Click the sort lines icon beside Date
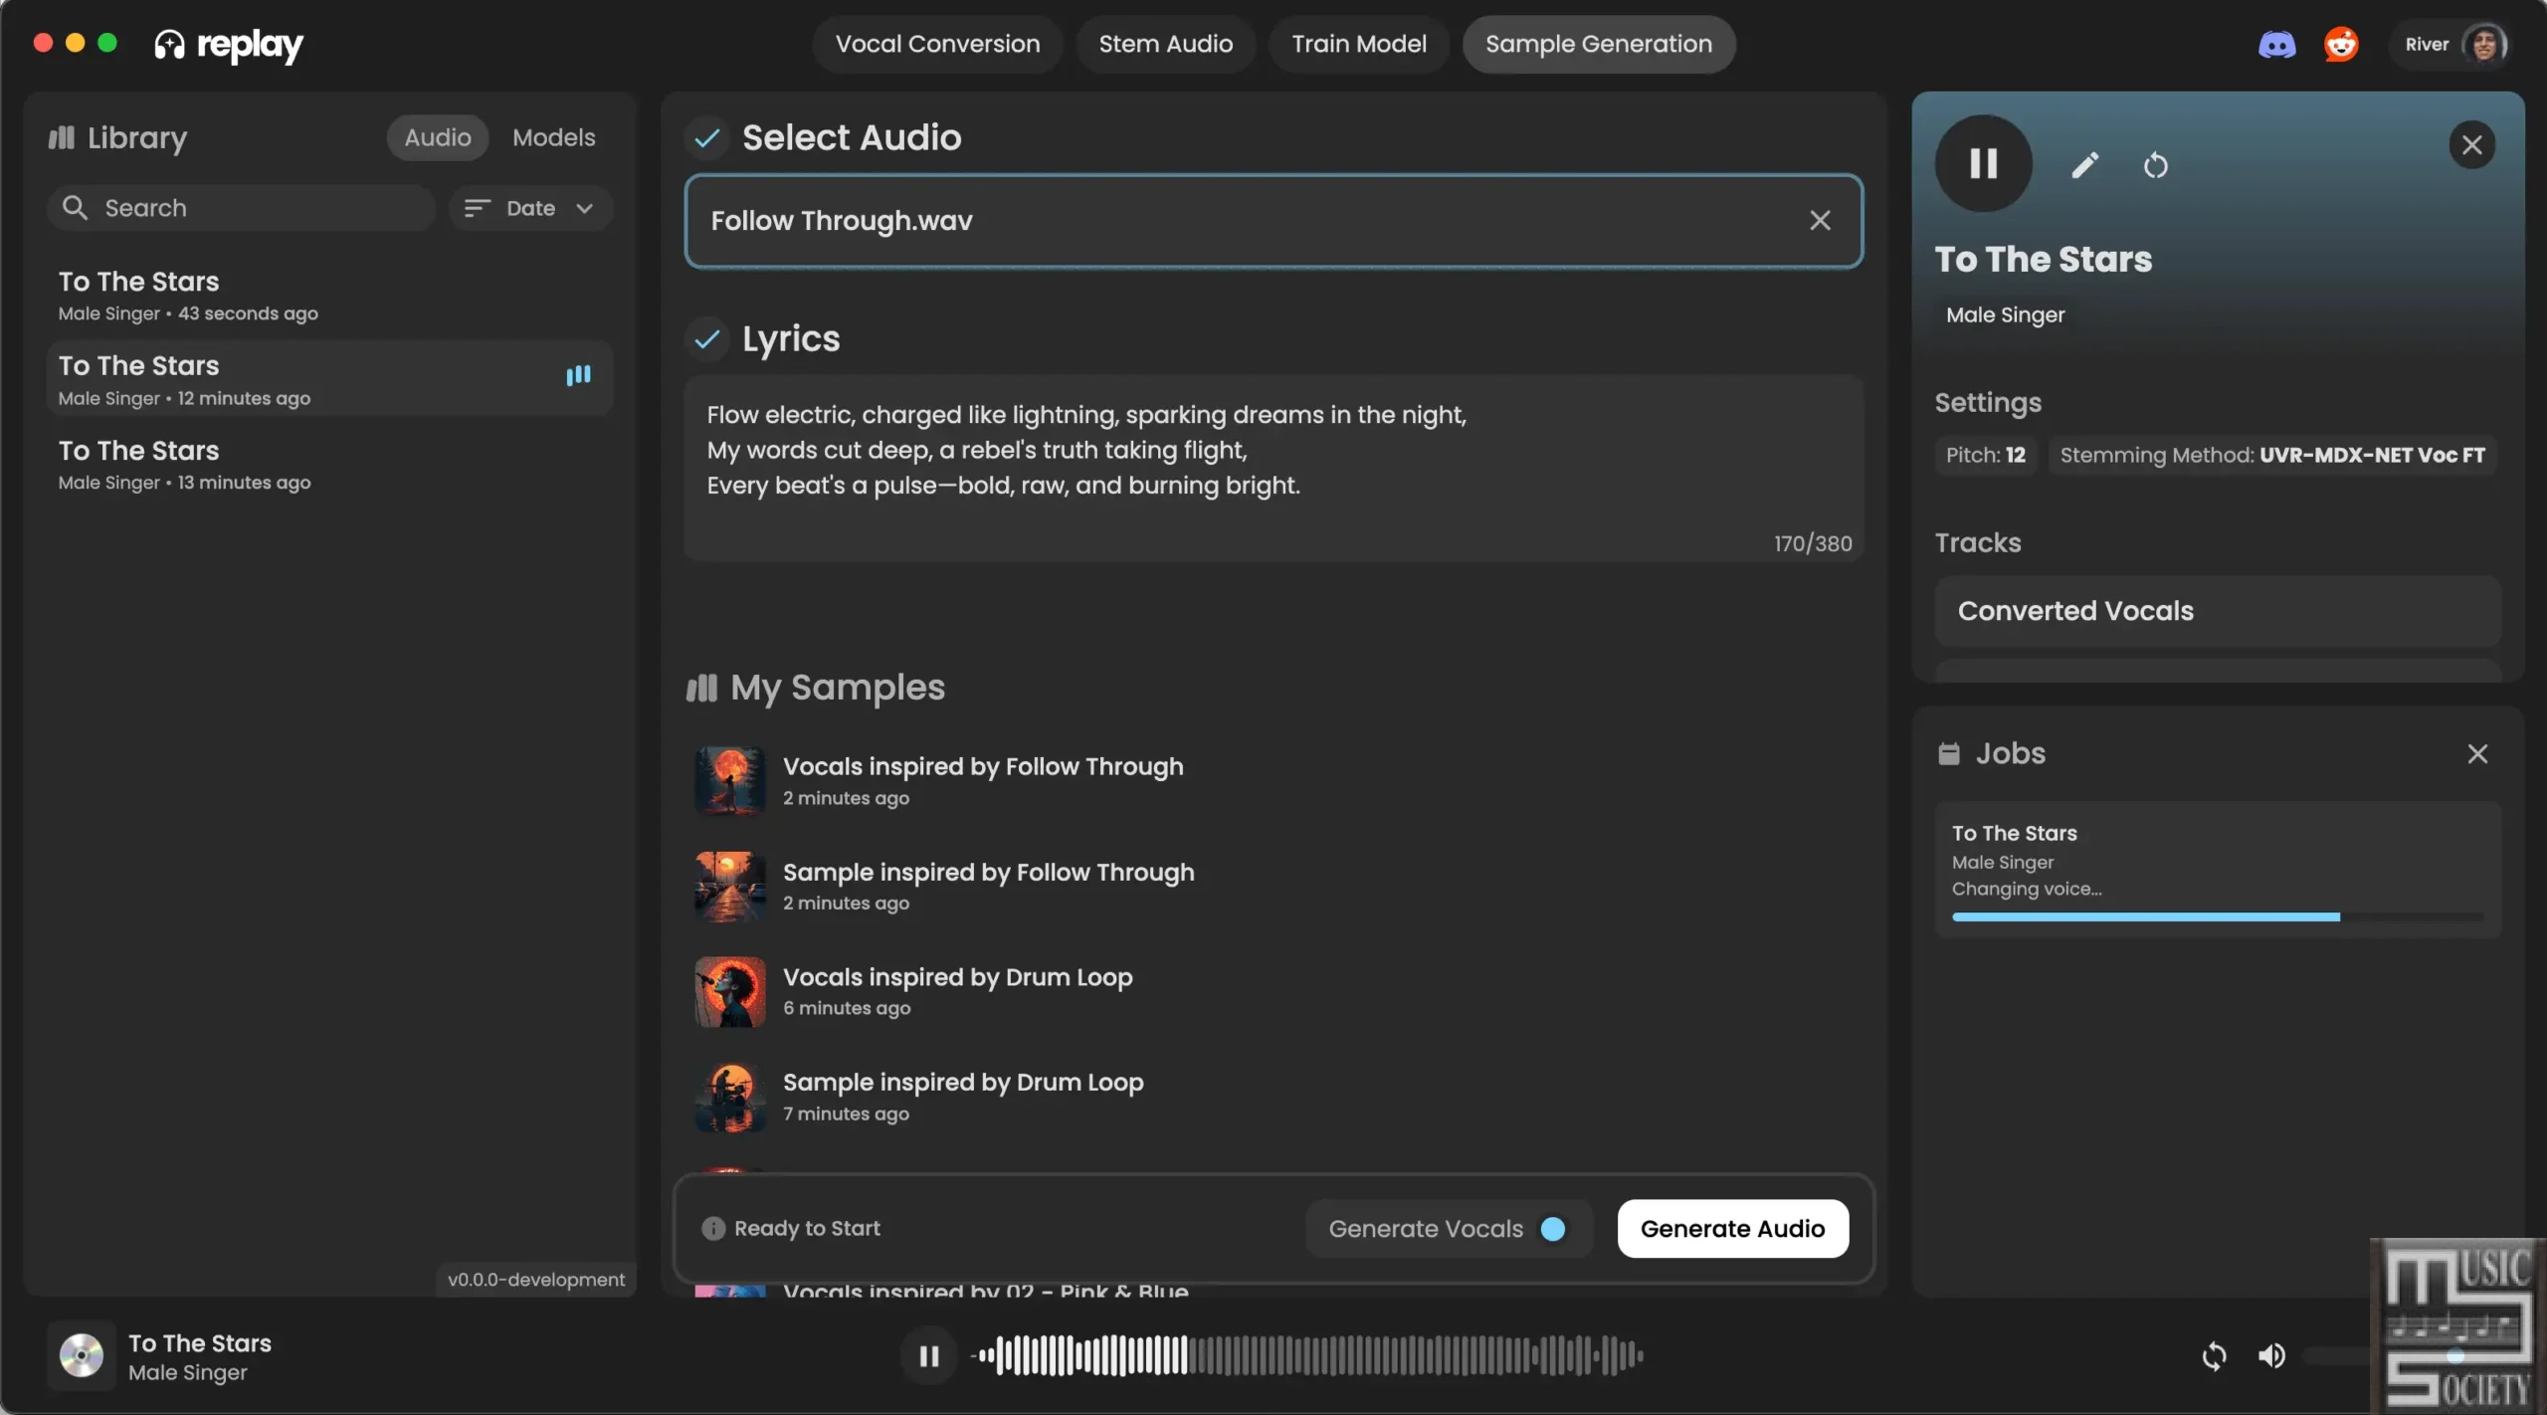The width and height of the screenshot is (2547, 1415). pyautogui.click(x=478, y=208)
